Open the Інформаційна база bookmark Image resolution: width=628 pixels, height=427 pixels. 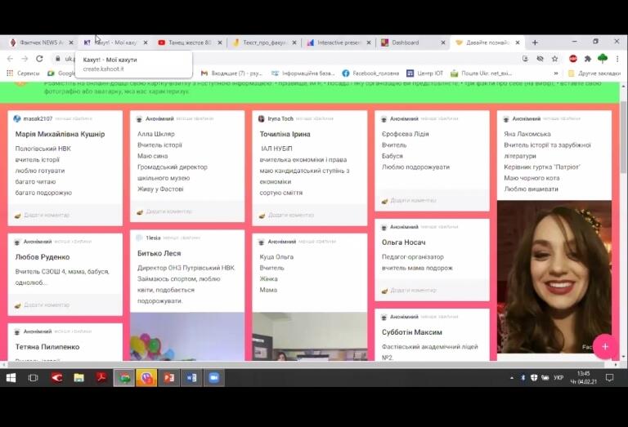pyautogui.click(x=303, y=73)
